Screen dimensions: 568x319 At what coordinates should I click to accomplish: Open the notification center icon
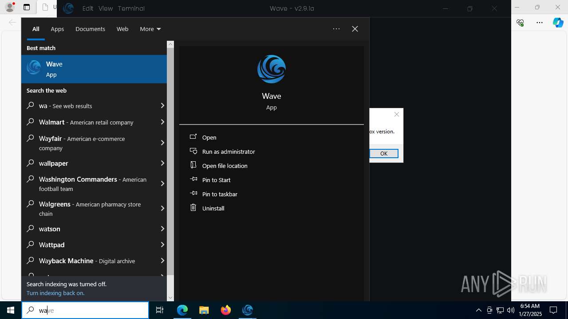pyautogui.click(x=553, y=310)
